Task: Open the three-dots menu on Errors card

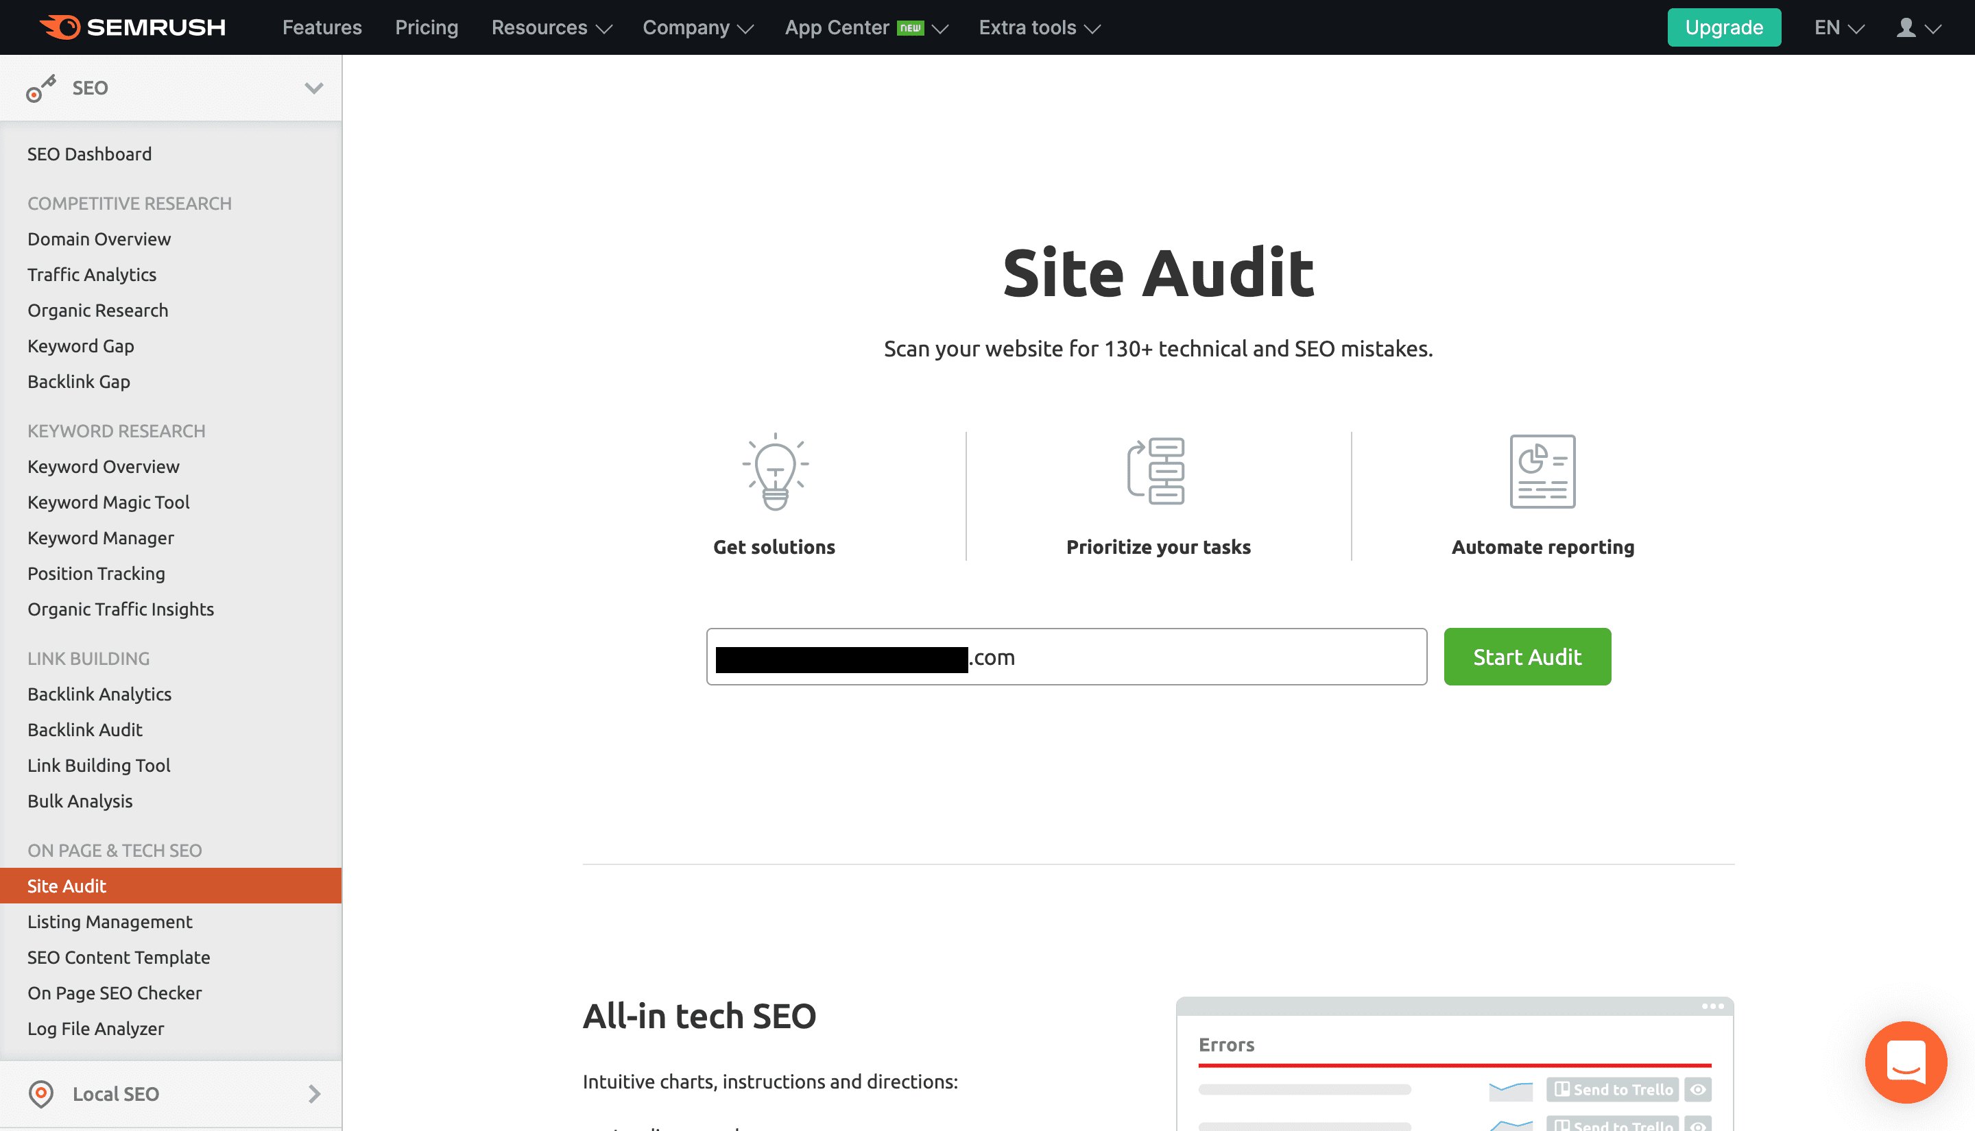Action: click(x=1712, y=1006)
